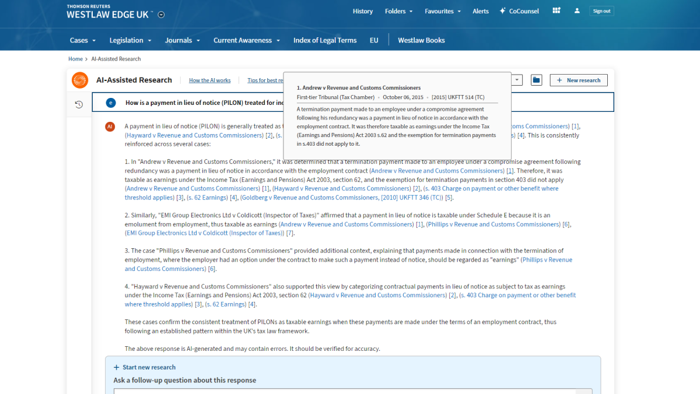
Task: Go to Home breadcrumb link
Action: (75, 59)
